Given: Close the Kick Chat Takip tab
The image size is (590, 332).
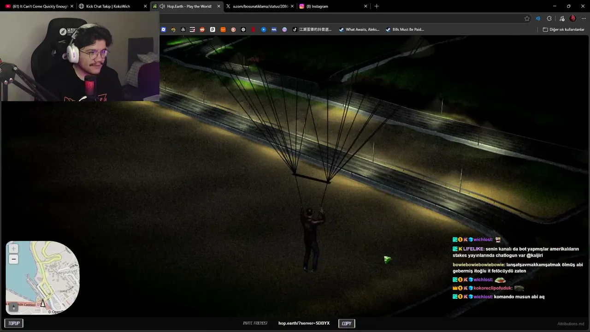Looking at the screenshot, I should [145, 6].
